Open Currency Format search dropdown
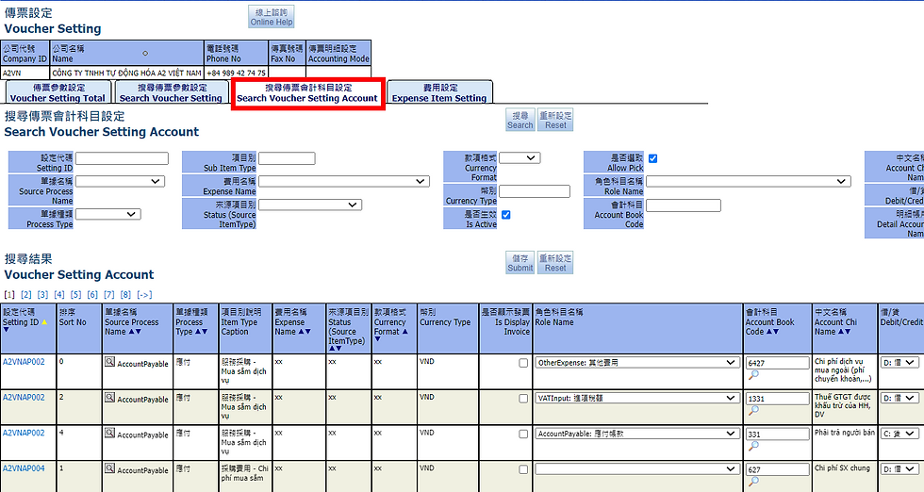The image size is (924, 492). 520,158
